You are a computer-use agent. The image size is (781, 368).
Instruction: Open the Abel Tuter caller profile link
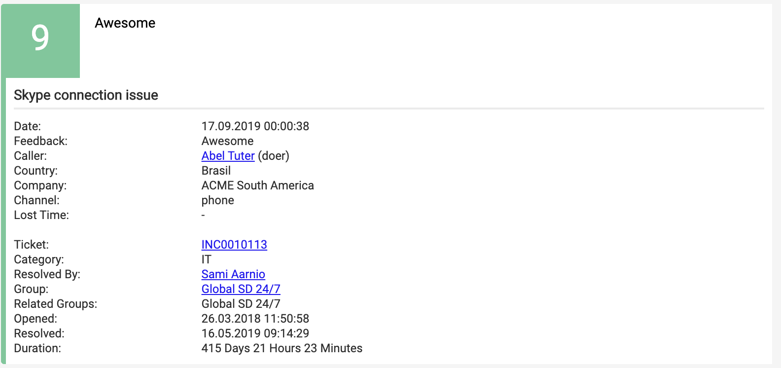[x=228, y=156]
